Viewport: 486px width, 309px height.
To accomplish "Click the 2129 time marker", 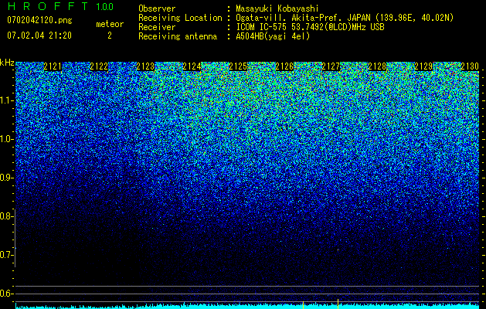I will [423, 66].
